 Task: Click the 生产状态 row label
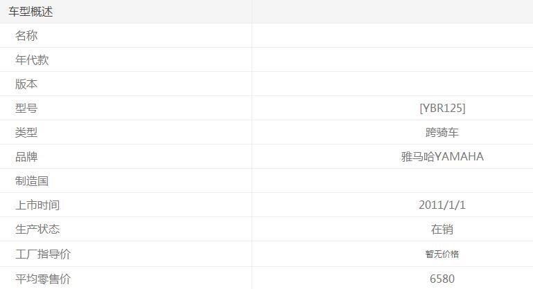coord(37,230)
